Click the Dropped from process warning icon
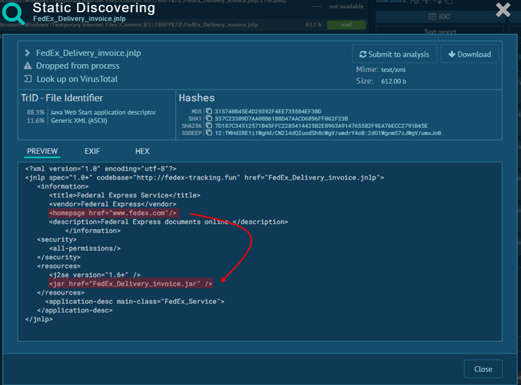 point(27,66)
